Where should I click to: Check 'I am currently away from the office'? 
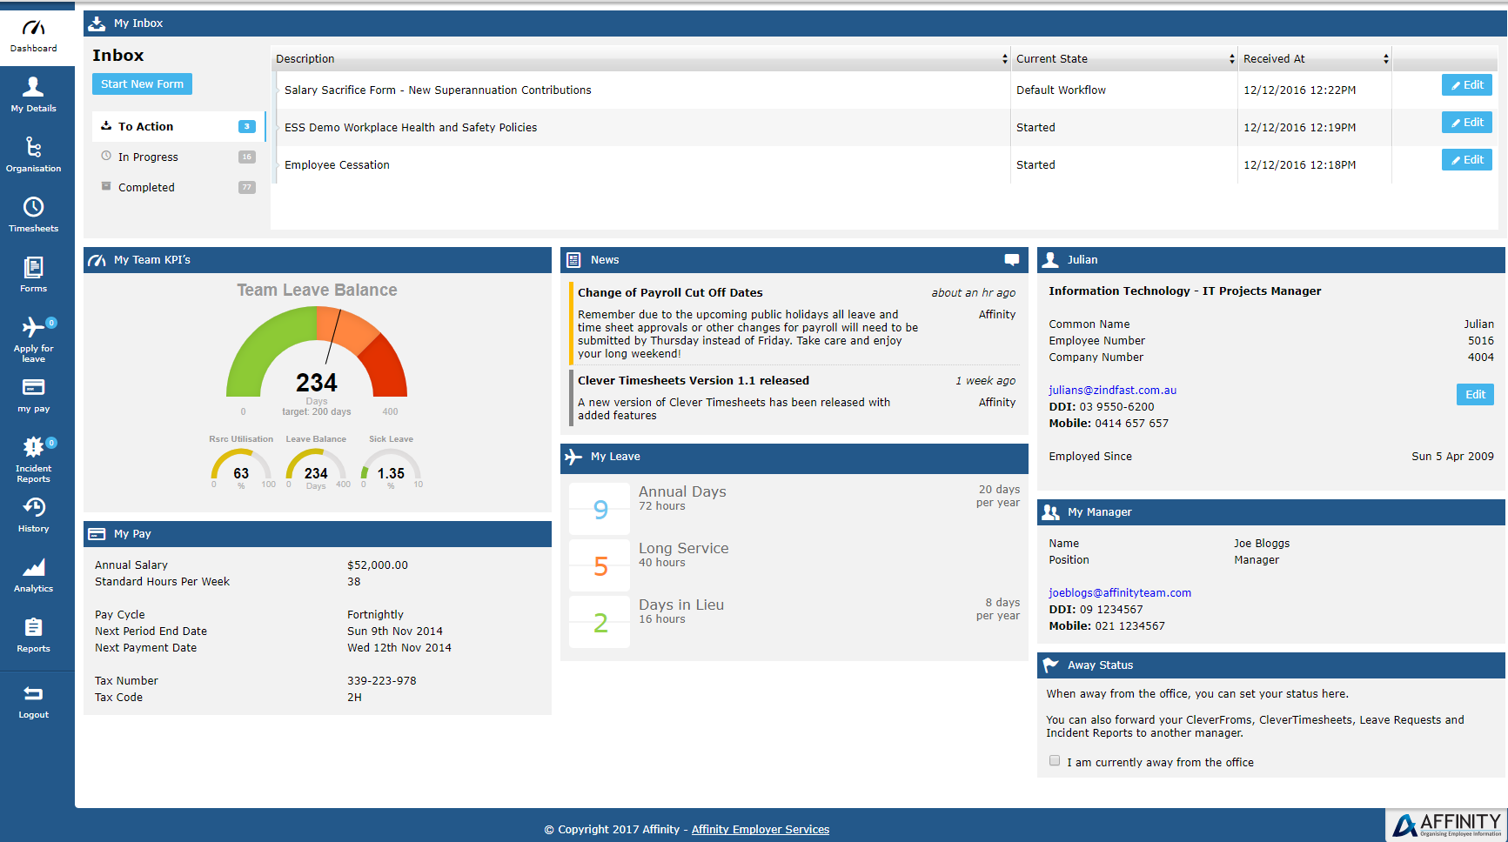[1054, 760]
